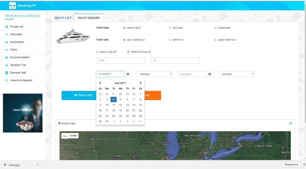306x169 pixels.
Task: Click the mm/dd/yy end date field
Action: [192, 74]
